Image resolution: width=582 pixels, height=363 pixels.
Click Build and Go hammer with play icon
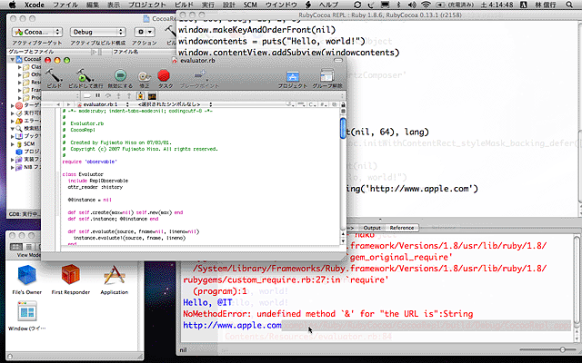(x=85, y=75)
